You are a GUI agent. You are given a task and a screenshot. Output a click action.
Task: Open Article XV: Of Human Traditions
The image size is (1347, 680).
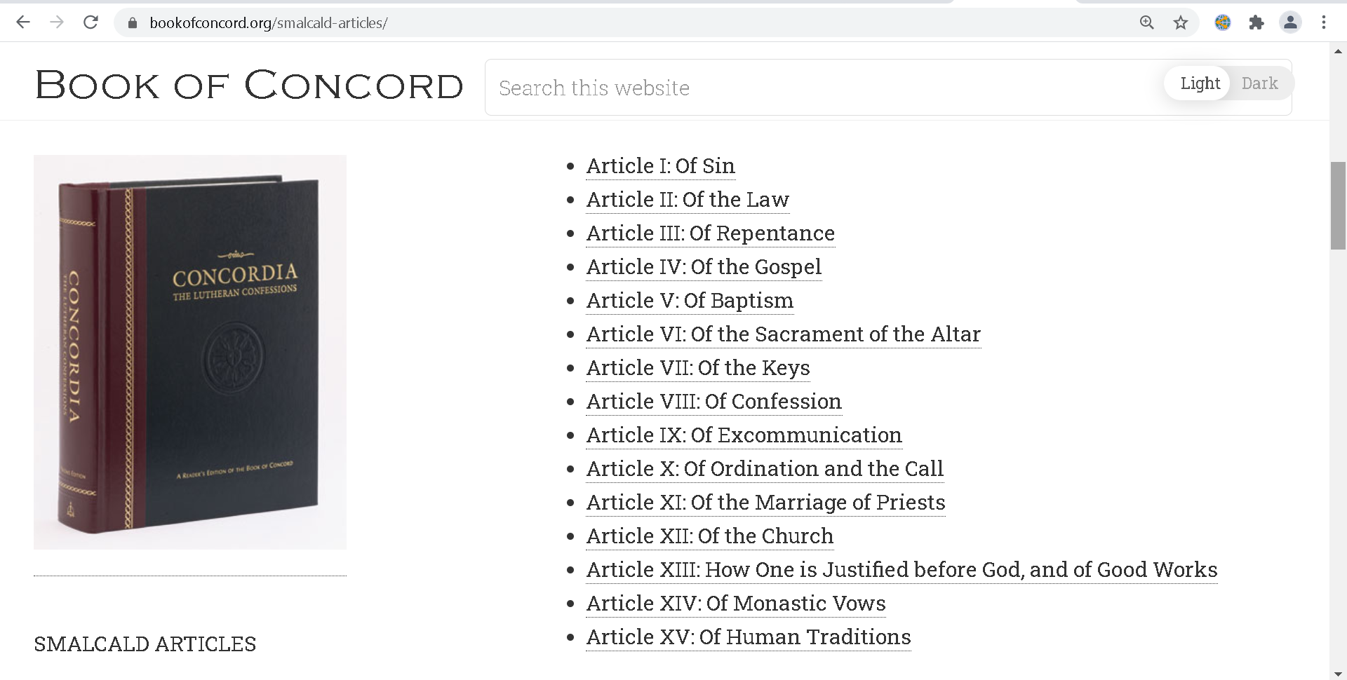click(748, 637)
